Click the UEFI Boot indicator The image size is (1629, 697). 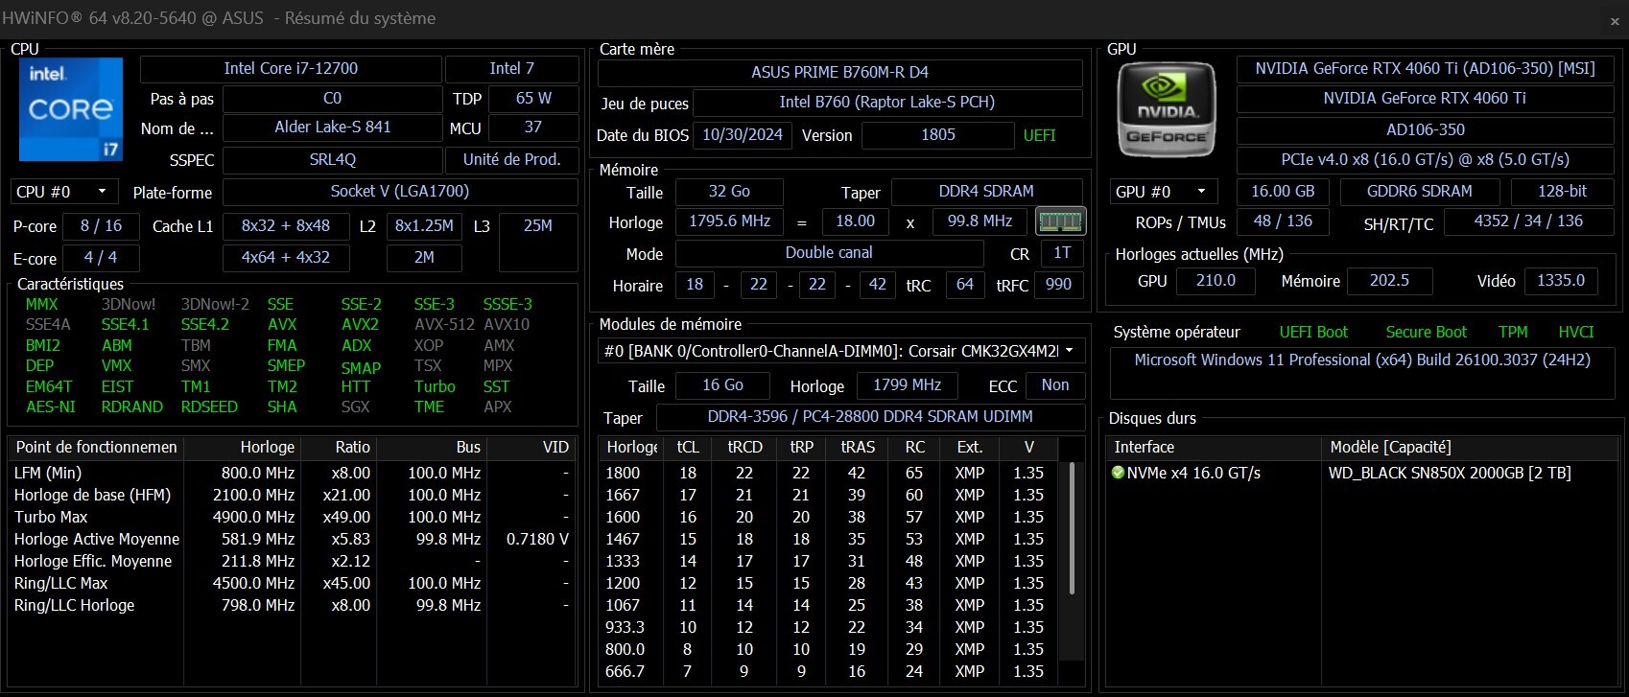point(1313,332)
